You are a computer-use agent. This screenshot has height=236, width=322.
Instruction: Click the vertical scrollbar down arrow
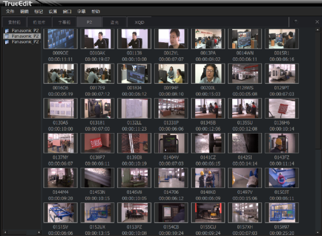[x=317, y=233]
